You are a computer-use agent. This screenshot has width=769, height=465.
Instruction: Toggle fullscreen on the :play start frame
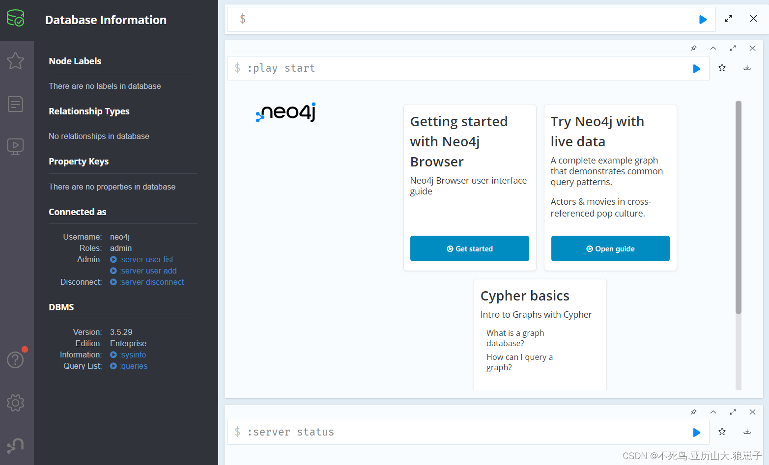tap(733, 48)
